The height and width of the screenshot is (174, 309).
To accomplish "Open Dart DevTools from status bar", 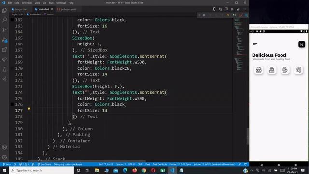I will (160, 164).
